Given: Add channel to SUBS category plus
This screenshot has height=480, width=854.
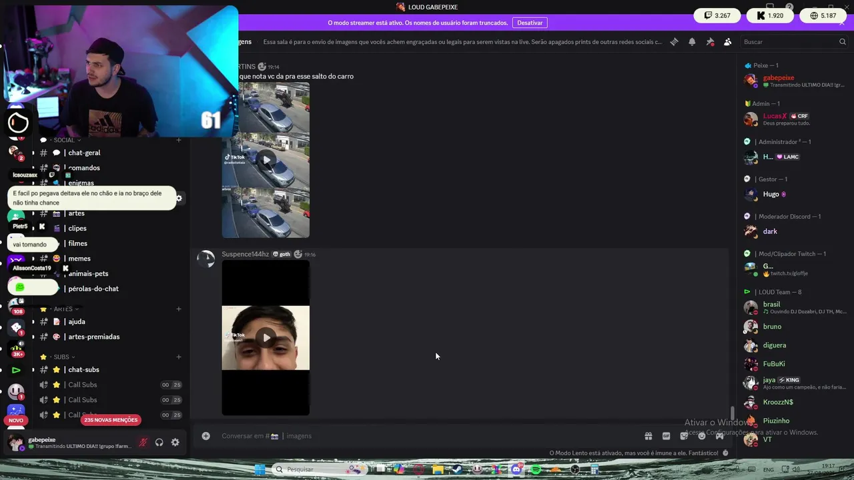Looking at the screenshot, I should [179, 357].
